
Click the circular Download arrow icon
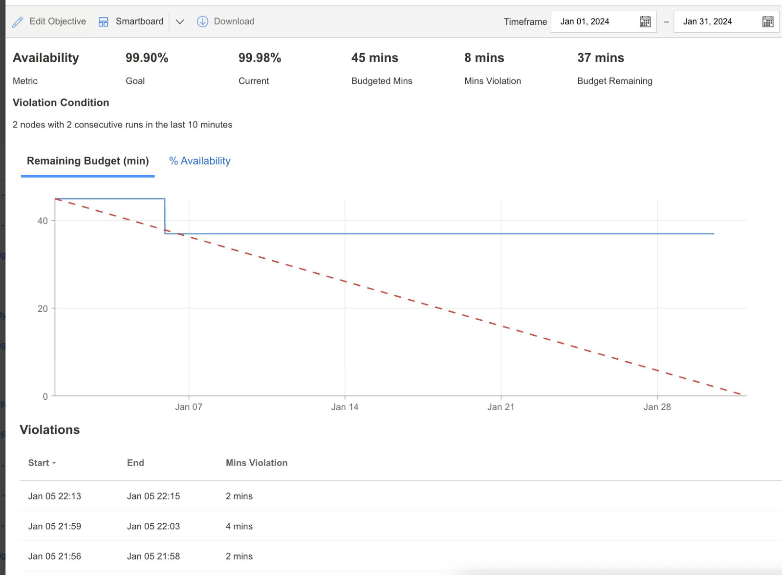click(202, 21)
